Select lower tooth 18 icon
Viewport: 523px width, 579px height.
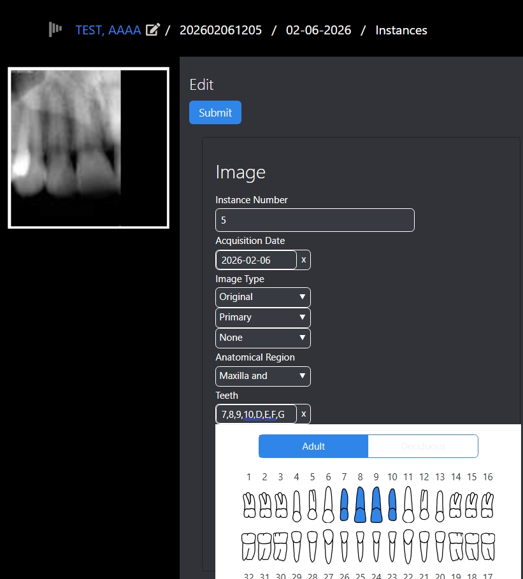point(471,547)
